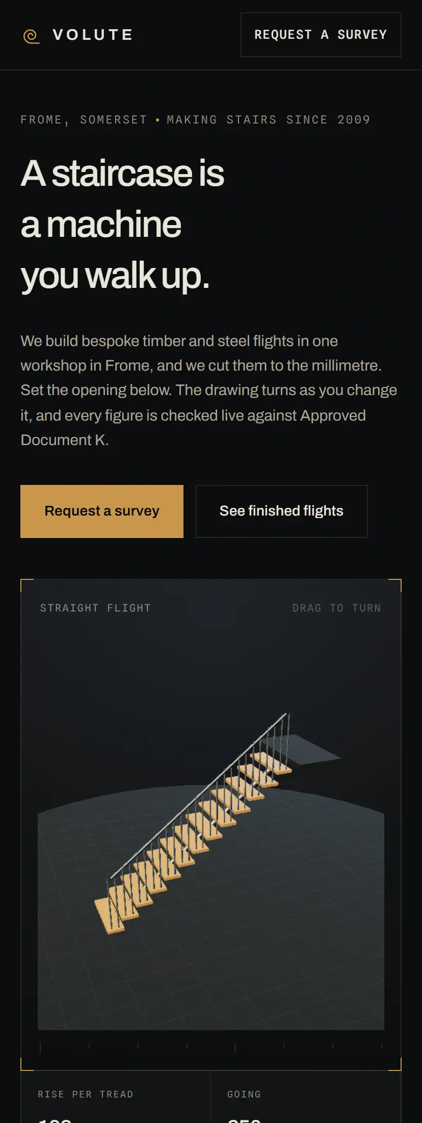Click the STRAIGHT FLIGHT label

(95, 608)
